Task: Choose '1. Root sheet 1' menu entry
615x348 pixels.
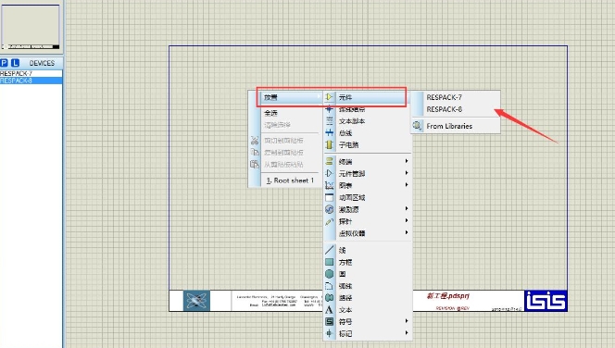Action: point(291,180)
